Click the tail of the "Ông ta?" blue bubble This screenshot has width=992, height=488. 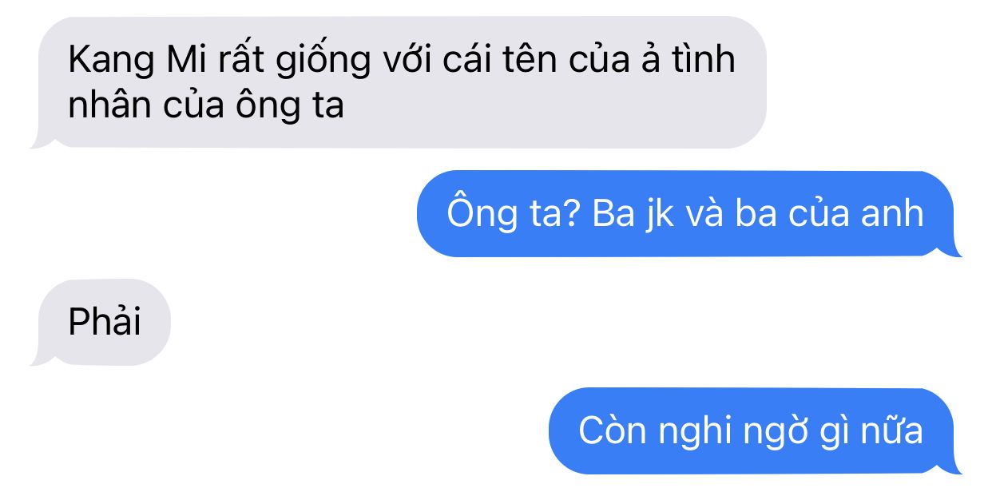(952, 249)
